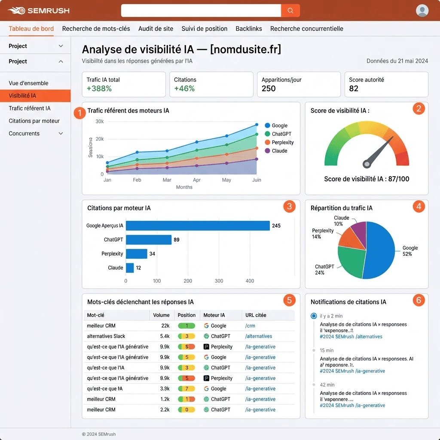Click the Perplexity 14% pie slice
The width and height of the screenshot is (440, 440).
pyautogui.click(x=351, y=238)
